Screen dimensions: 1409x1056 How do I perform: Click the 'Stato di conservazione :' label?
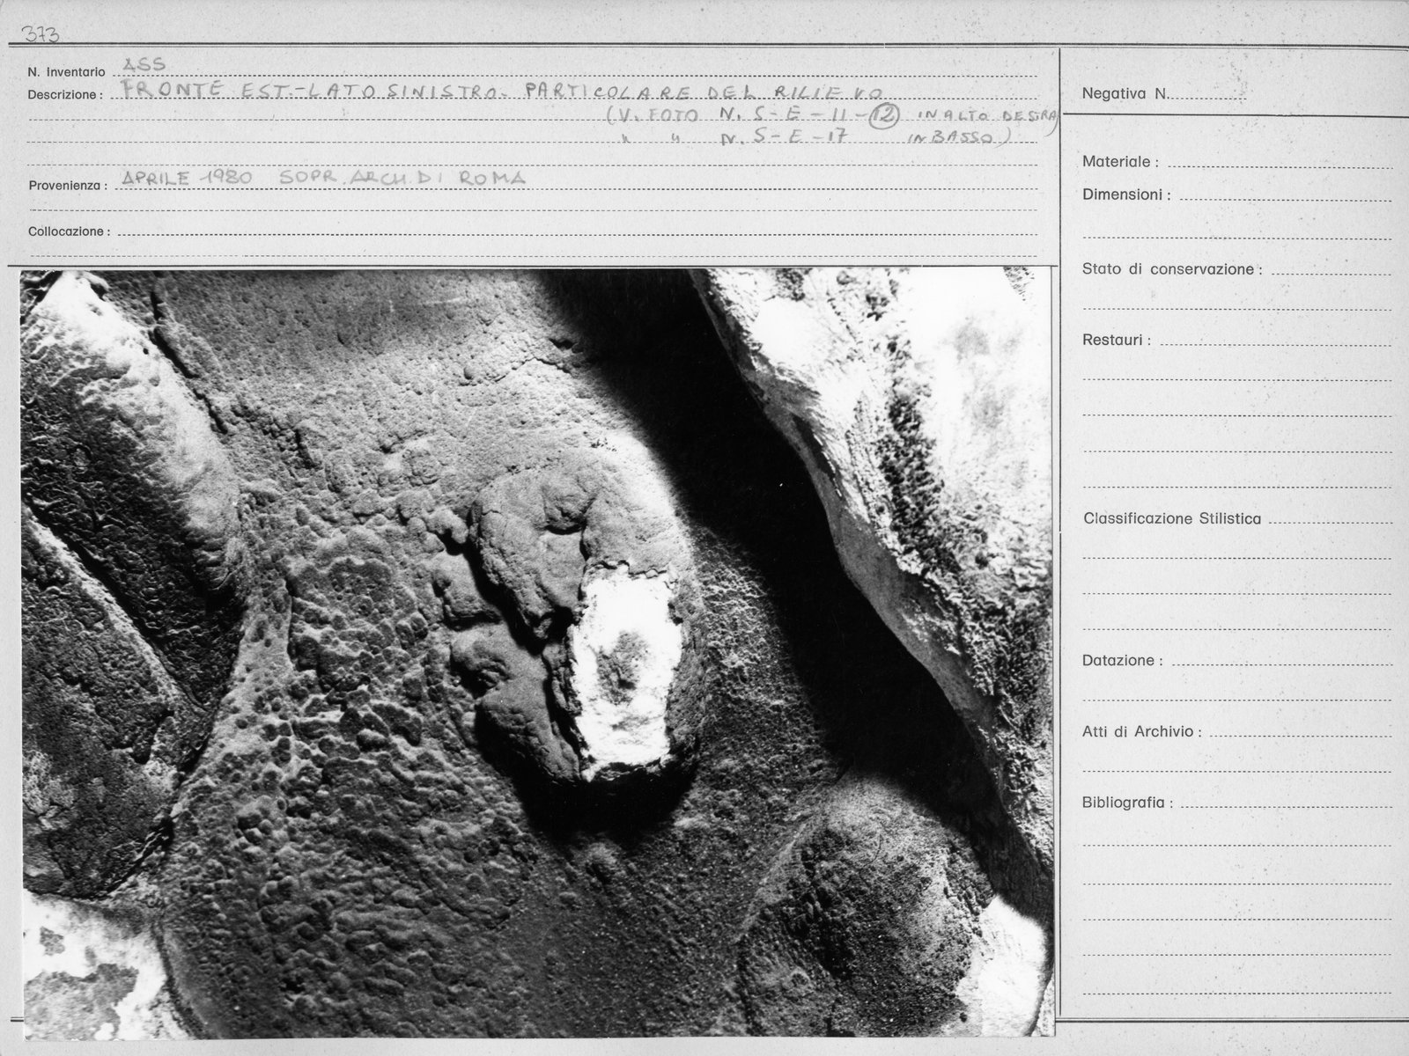click(1172, 269)
